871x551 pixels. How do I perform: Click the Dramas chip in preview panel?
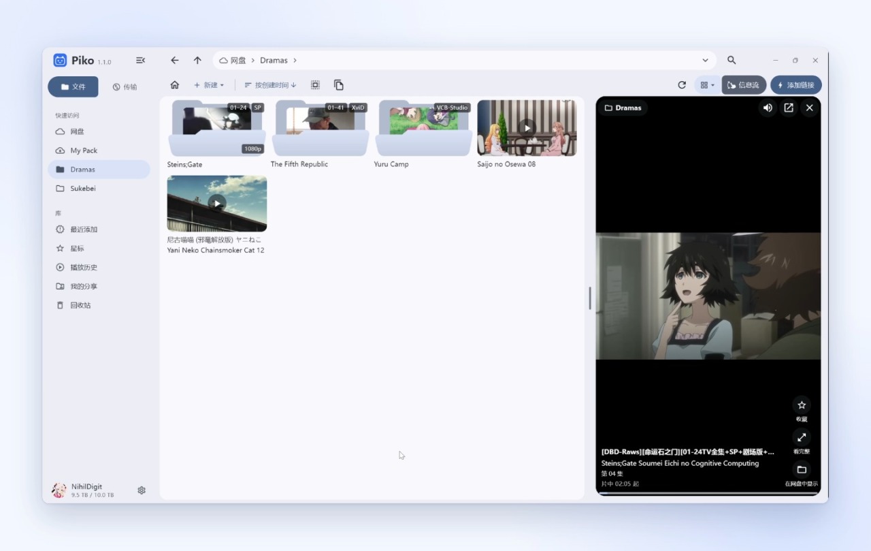[623, 108]
